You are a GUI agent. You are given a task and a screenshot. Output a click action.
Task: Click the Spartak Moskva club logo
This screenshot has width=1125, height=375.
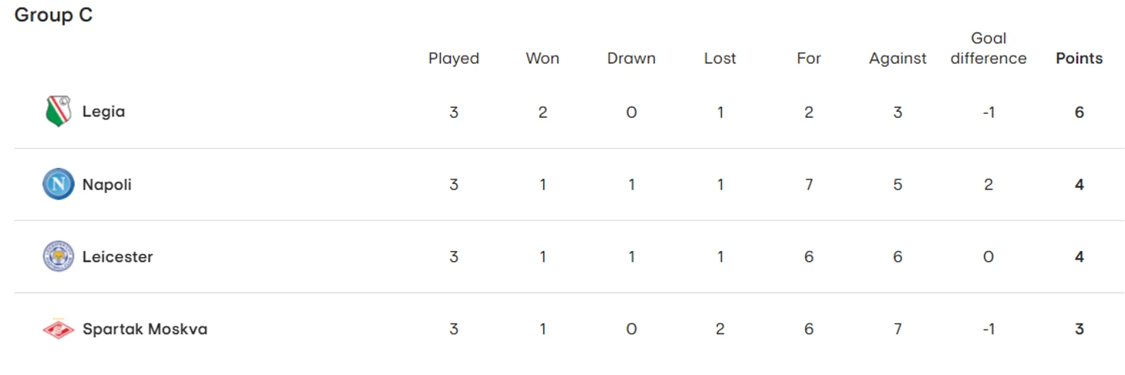tap(58, 329)
